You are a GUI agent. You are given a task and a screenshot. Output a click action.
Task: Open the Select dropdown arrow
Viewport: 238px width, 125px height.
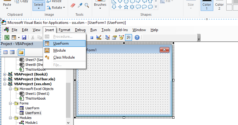click(39, 8)
